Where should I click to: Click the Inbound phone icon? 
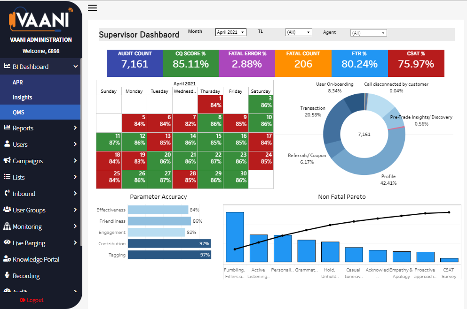pyautogui.click(x=7, y=193)
